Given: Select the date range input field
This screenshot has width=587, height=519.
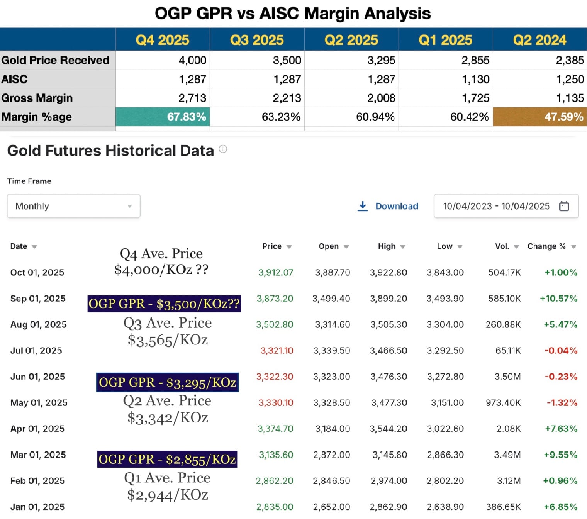Looking at the screenshot, I should tap(496, 206).
